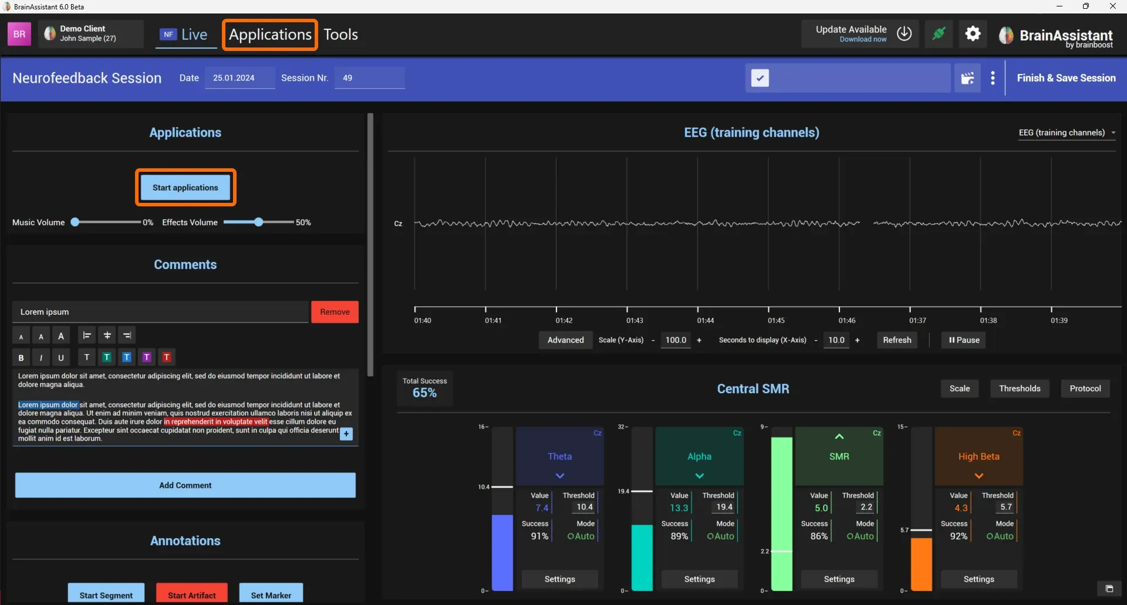Toggle Auto mode for Alpha band

(720, 536)
